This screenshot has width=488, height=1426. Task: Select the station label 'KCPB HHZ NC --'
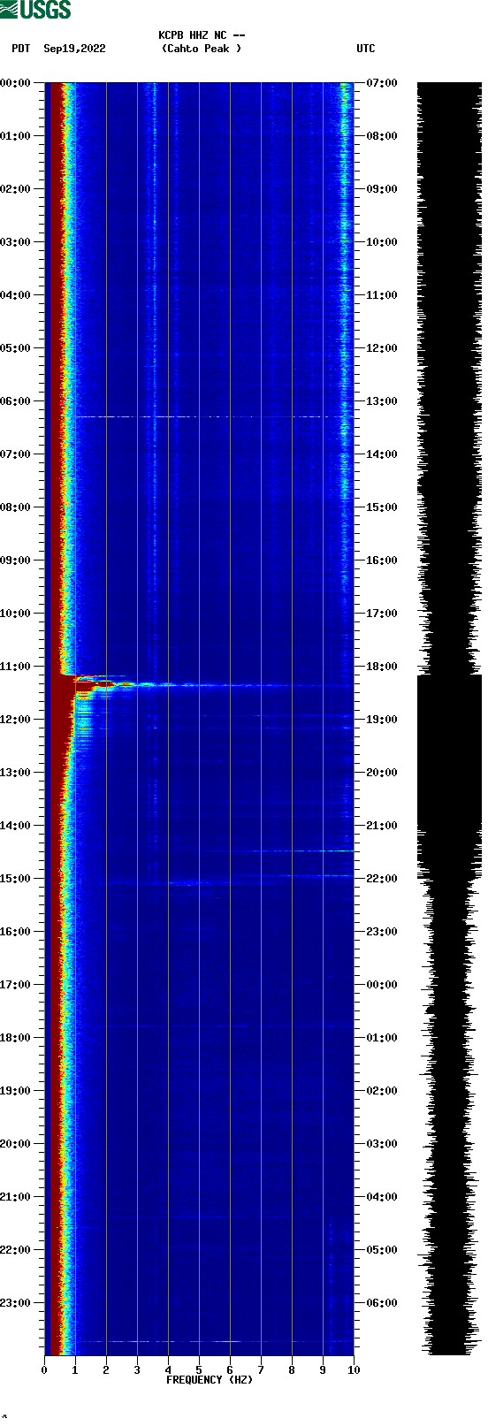click(x=202, y=35)
